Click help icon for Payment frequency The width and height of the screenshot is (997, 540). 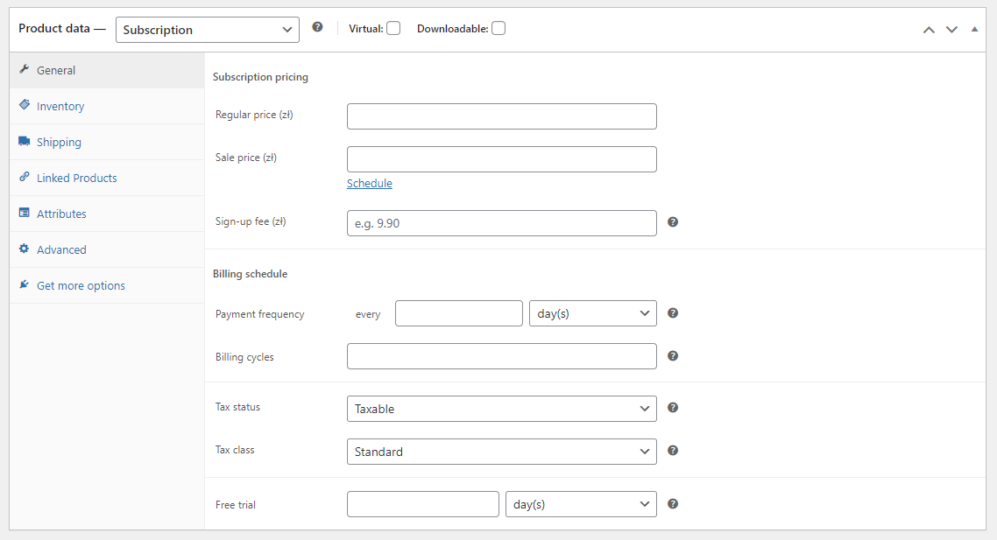tap(673, 313)
